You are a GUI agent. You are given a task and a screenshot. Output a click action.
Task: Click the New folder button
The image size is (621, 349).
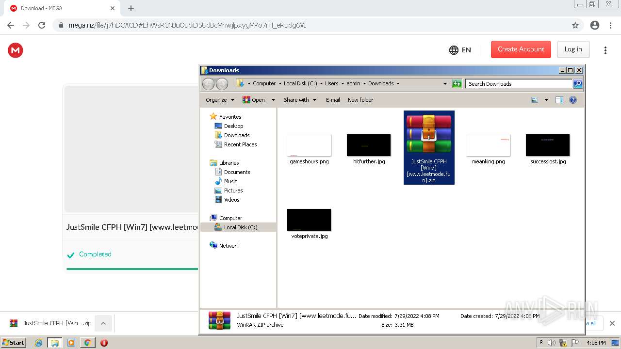[360, 100]
